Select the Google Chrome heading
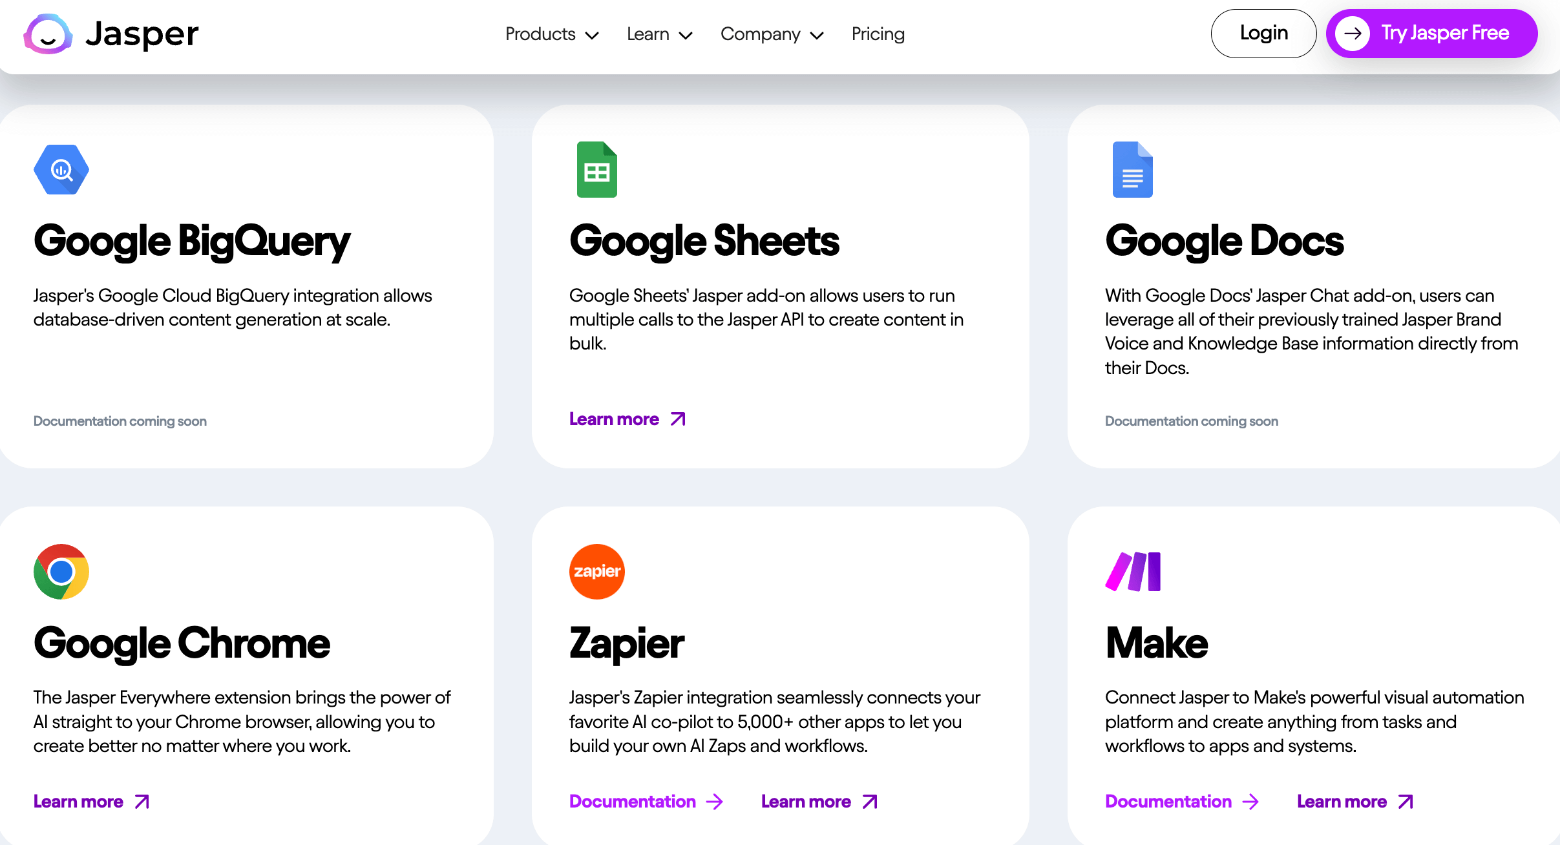The image size is (1560, 845). 182,643
